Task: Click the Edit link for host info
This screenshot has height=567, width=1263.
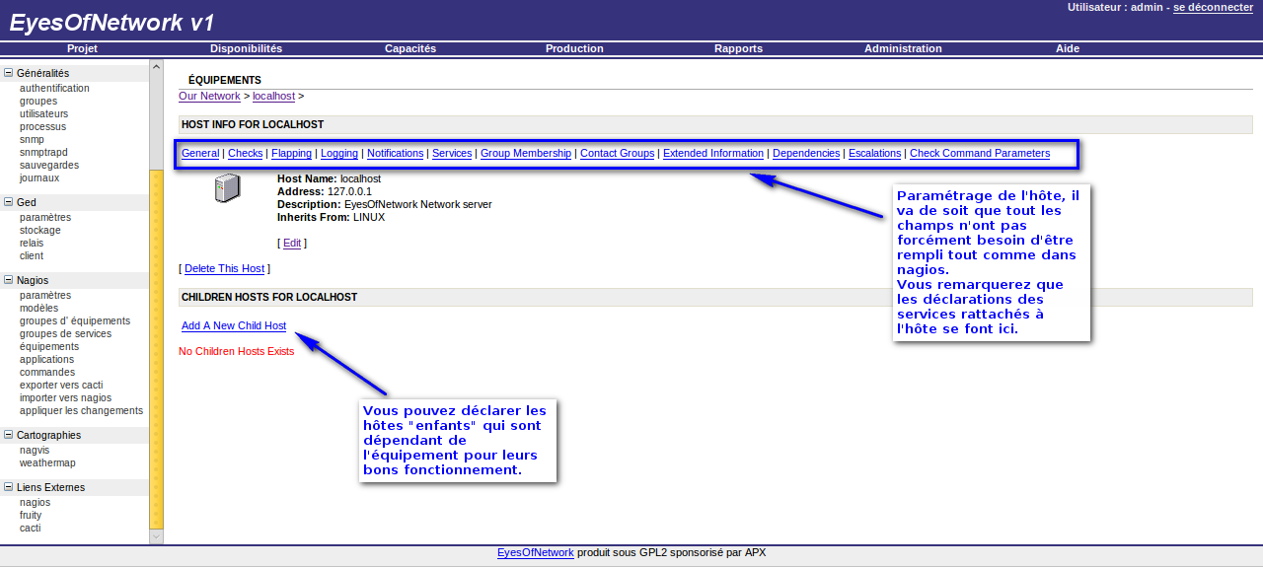Action: pyautogui.click(x=292, y=243)
